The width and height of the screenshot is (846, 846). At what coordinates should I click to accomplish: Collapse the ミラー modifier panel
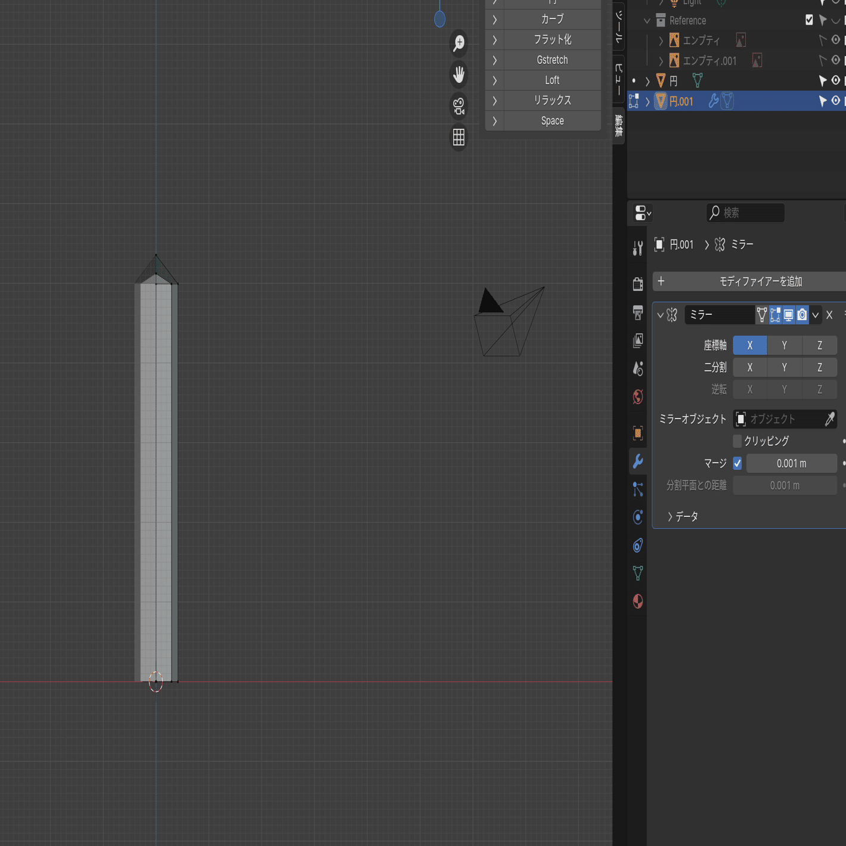[x=660, y=315]
